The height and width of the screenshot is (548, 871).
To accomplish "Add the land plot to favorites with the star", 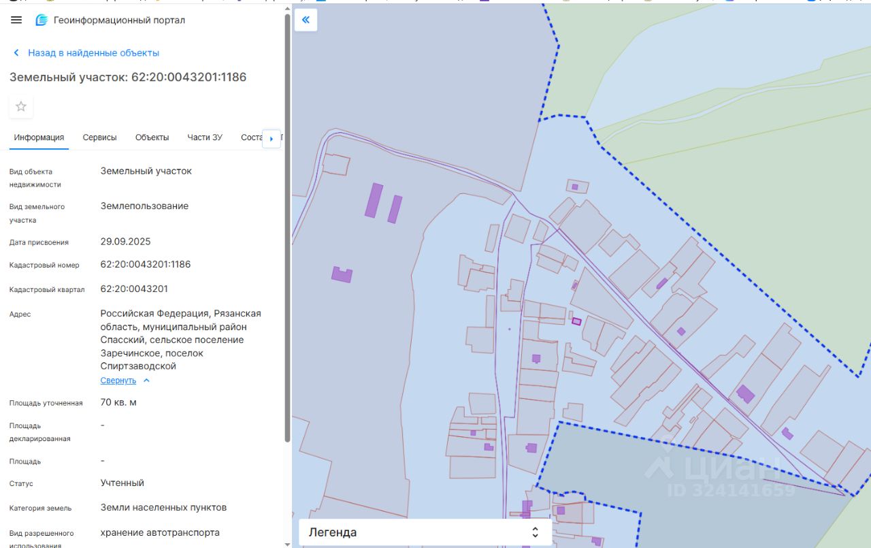I will coord(21,106).
